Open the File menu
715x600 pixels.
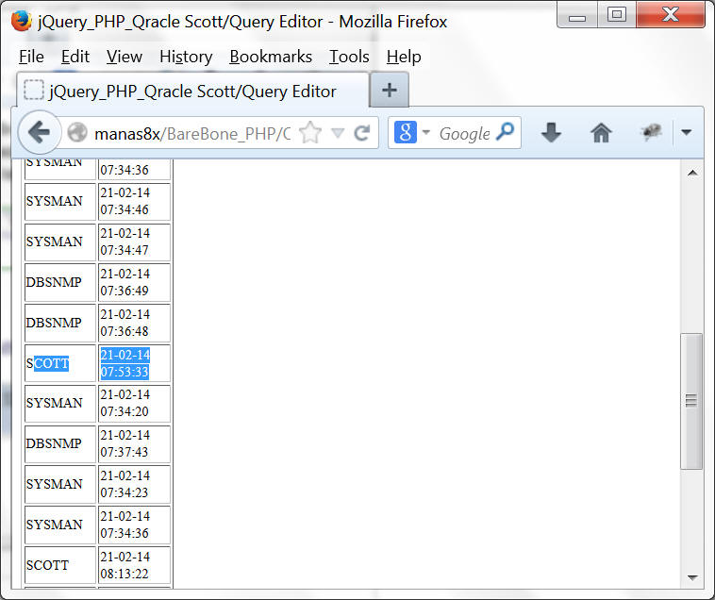coord(31,57)
